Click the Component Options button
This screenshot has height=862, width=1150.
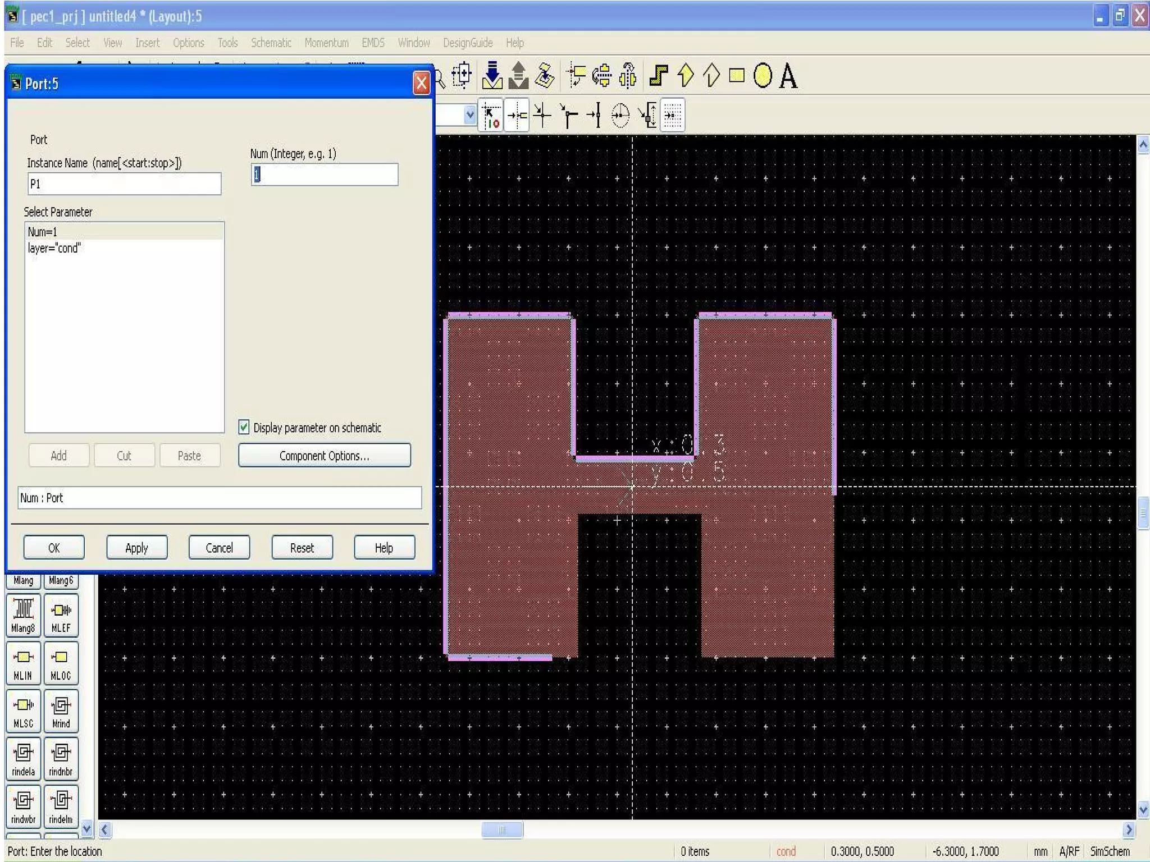[x=325, y=456]
